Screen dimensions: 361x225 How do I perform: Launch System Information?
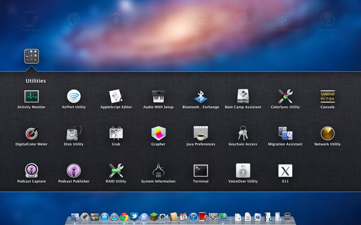click(x=158, y=171)
